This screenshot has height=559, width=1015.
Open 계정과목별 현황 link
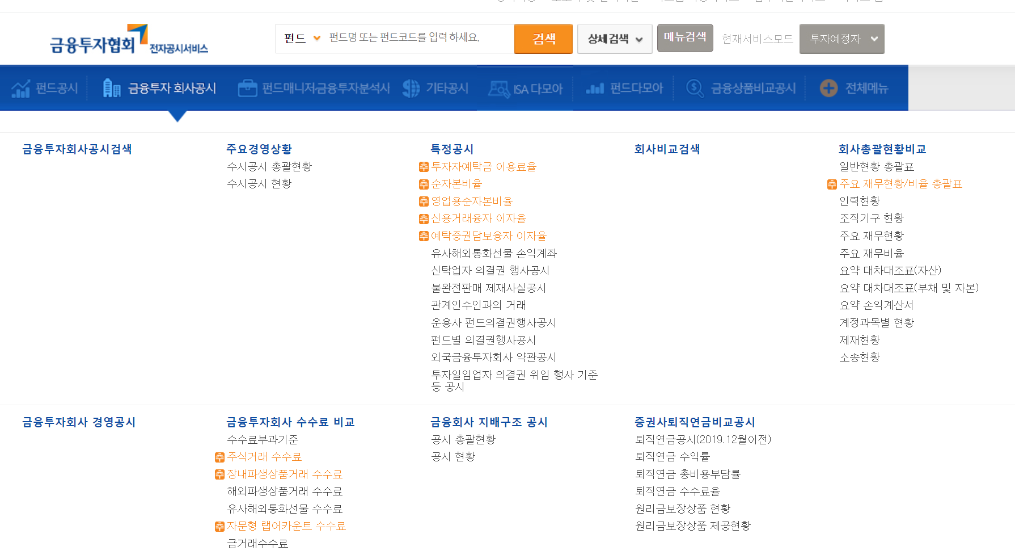877,322
